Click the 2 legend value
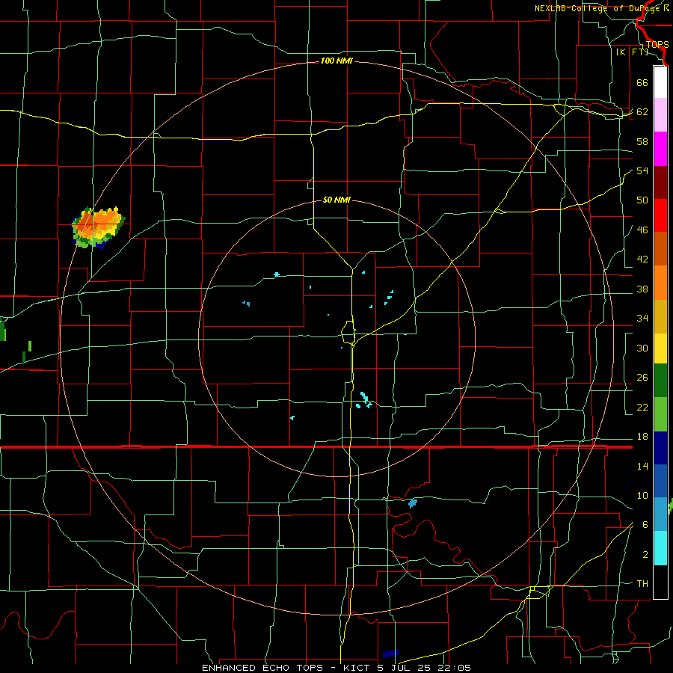 pos(645,555)
